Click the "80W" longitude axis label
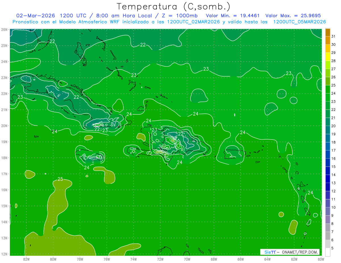The width and height of the screenshot is (341, 263). click(x=53, y=259)
